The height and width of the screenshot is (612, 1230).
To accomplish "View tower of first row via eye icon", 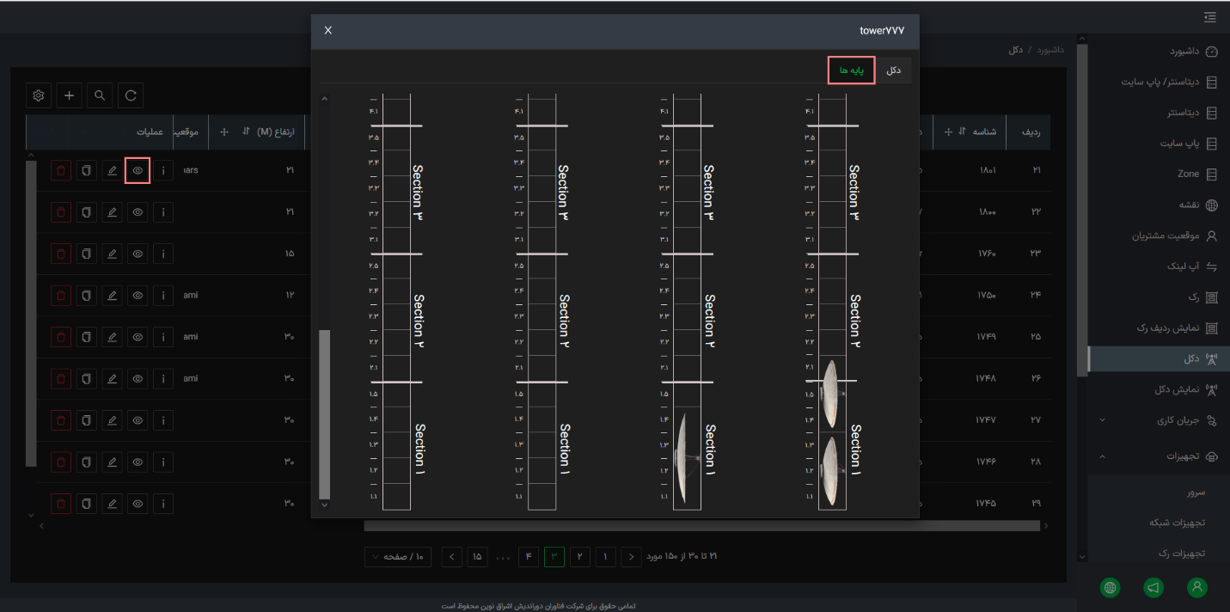I will [x=138, y=170].
